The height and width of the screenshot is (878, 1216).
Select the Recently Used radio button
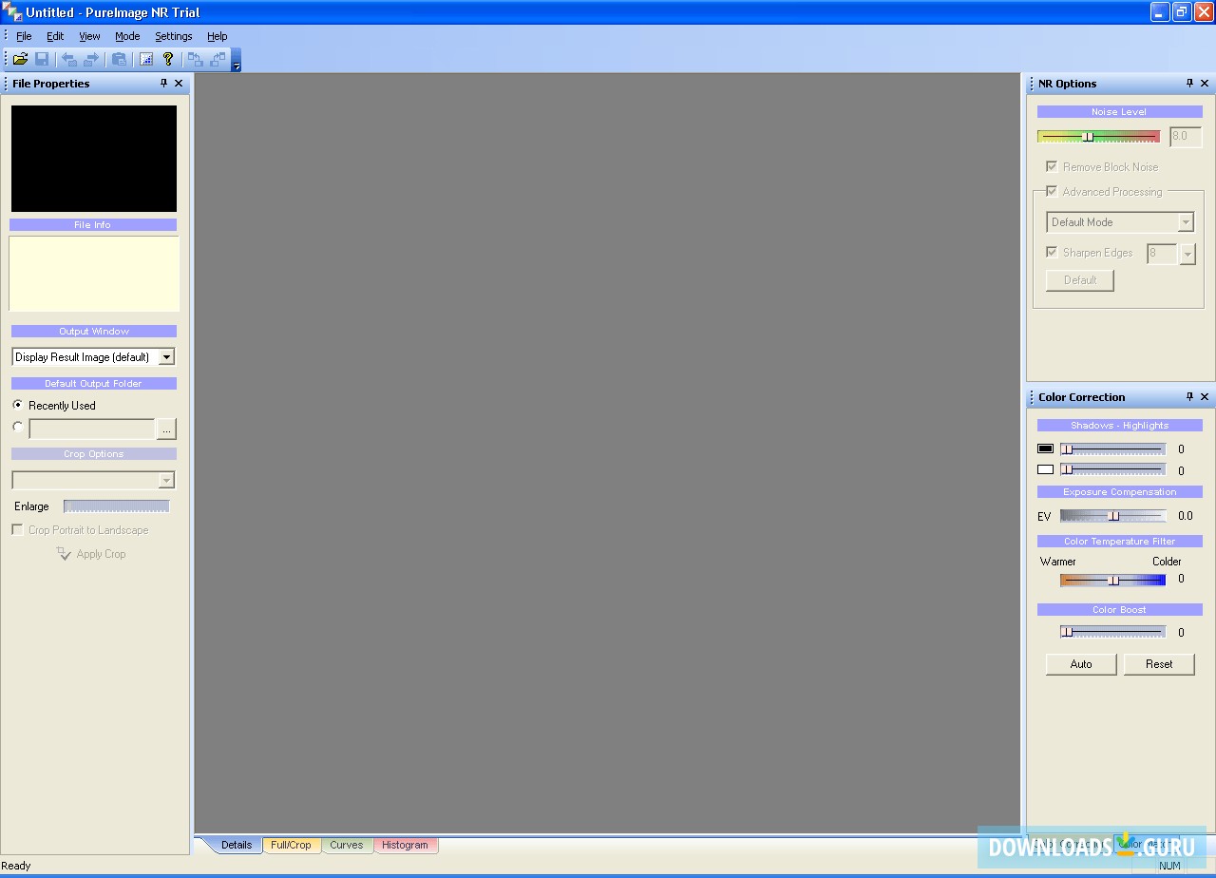[18, 405]
